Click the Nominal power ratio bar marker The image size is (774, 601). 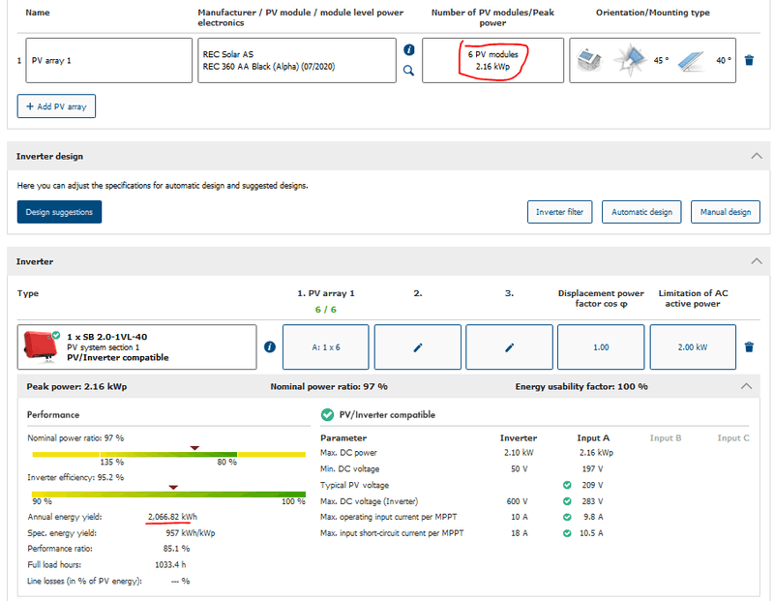coord(194,448)
